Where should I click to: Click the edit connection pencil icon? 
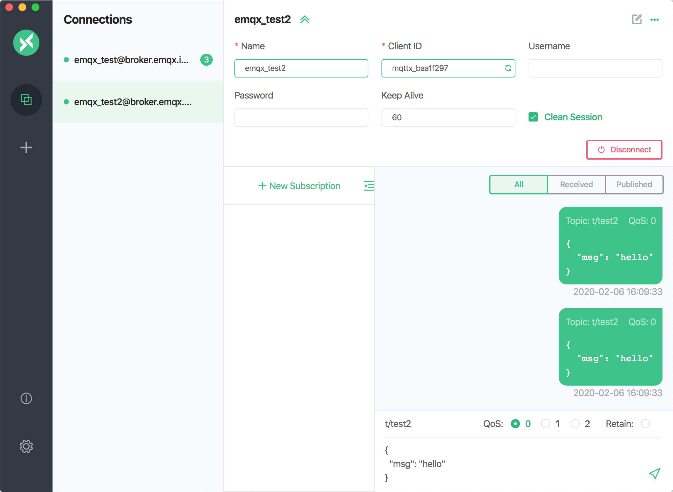637,19
